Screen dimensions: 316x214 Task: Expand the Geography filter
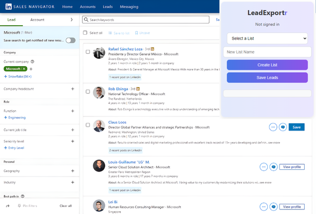[72, 171]
